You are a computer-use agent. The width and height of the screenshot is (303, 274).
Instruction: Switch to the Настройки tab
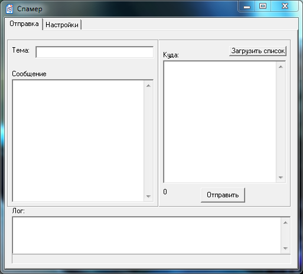pyautogui.click(x=62, y=25)
